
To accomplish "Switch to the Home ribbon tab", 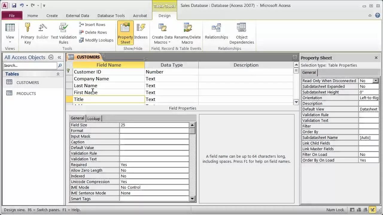I will pyautogui.click(x=33, y=16).
